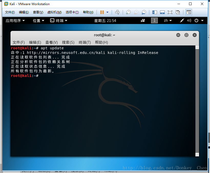The height and width of the screenshot is (173, 210).
Task: Open the power options dropdown arrow next to pause
Action: click(x=107, y=12)
